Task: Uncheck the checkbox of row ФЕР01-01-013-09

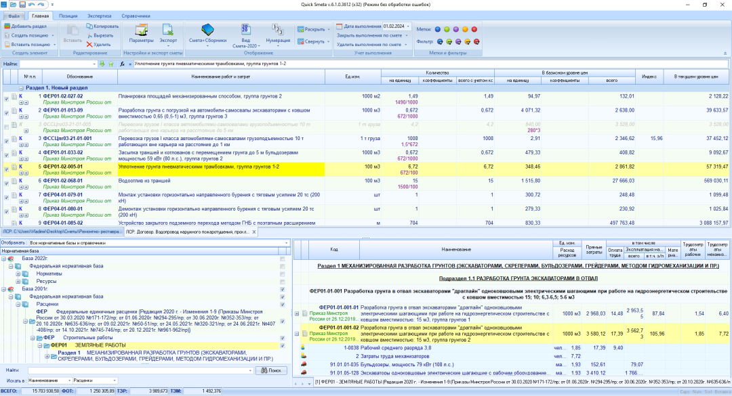Action: coord(7,113)
